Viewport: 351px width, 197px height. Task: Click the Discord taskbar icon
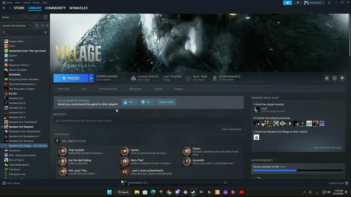[177, 192]
